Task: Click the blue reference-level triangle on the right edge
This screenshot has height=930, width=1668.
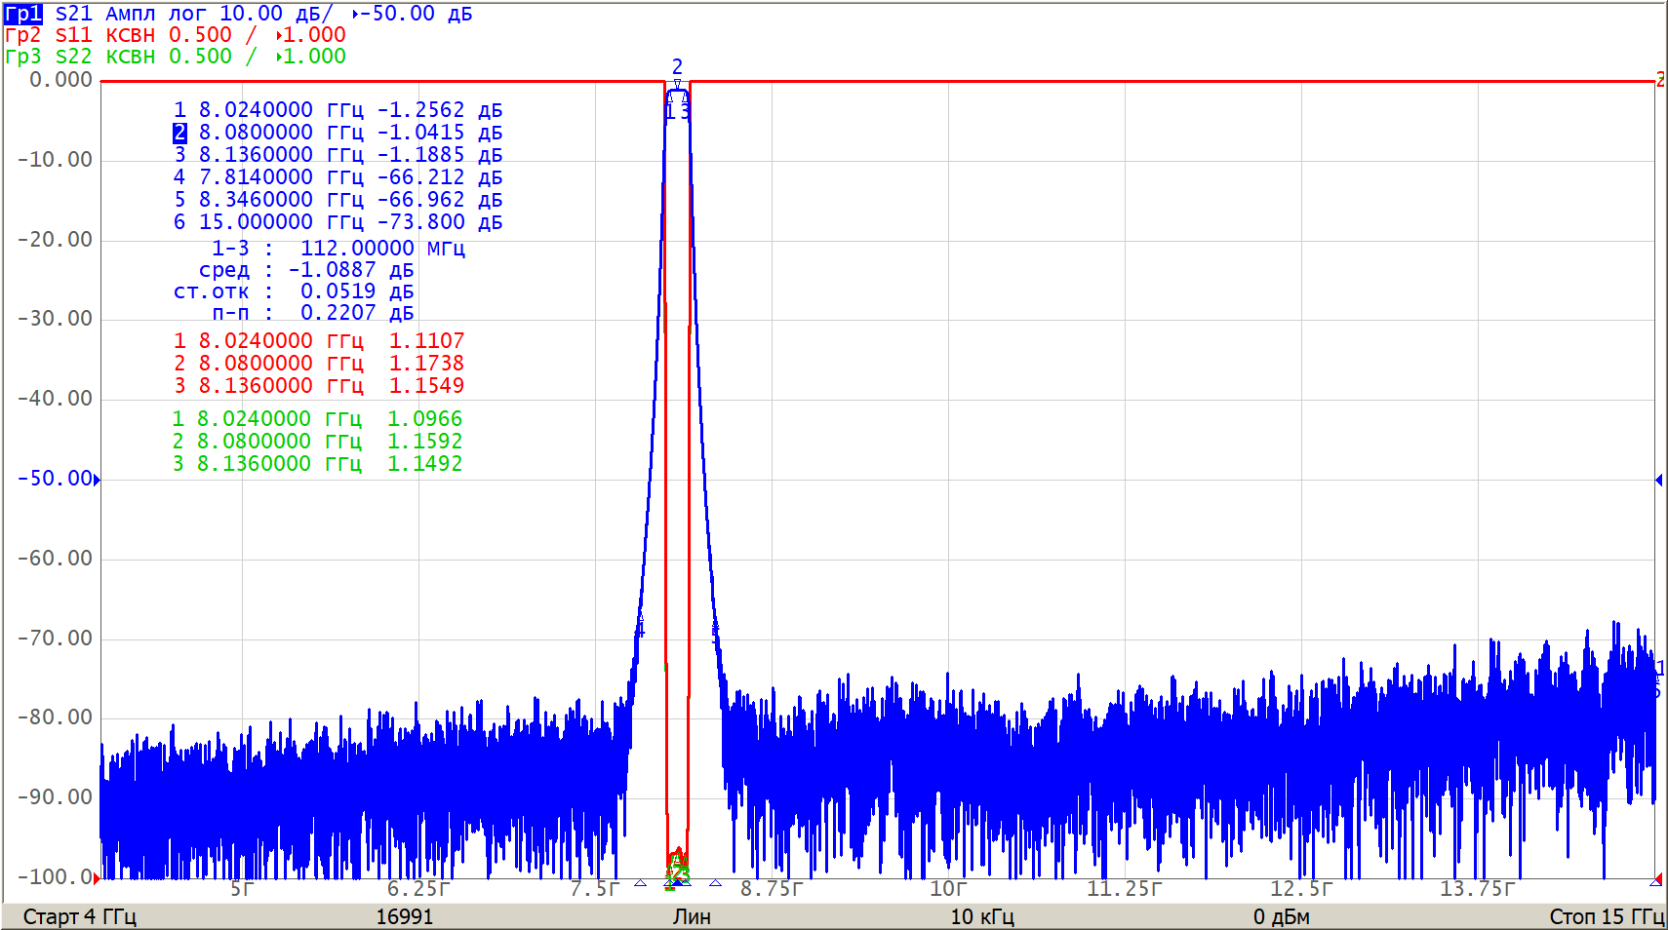Action: click(x=1658, y=480)
